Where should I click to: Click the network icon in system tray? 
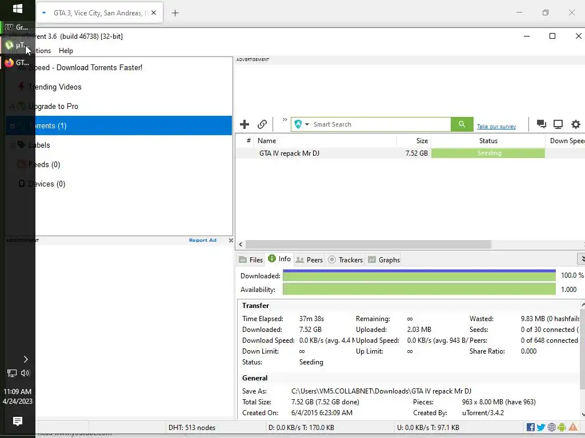pos(12,373)
